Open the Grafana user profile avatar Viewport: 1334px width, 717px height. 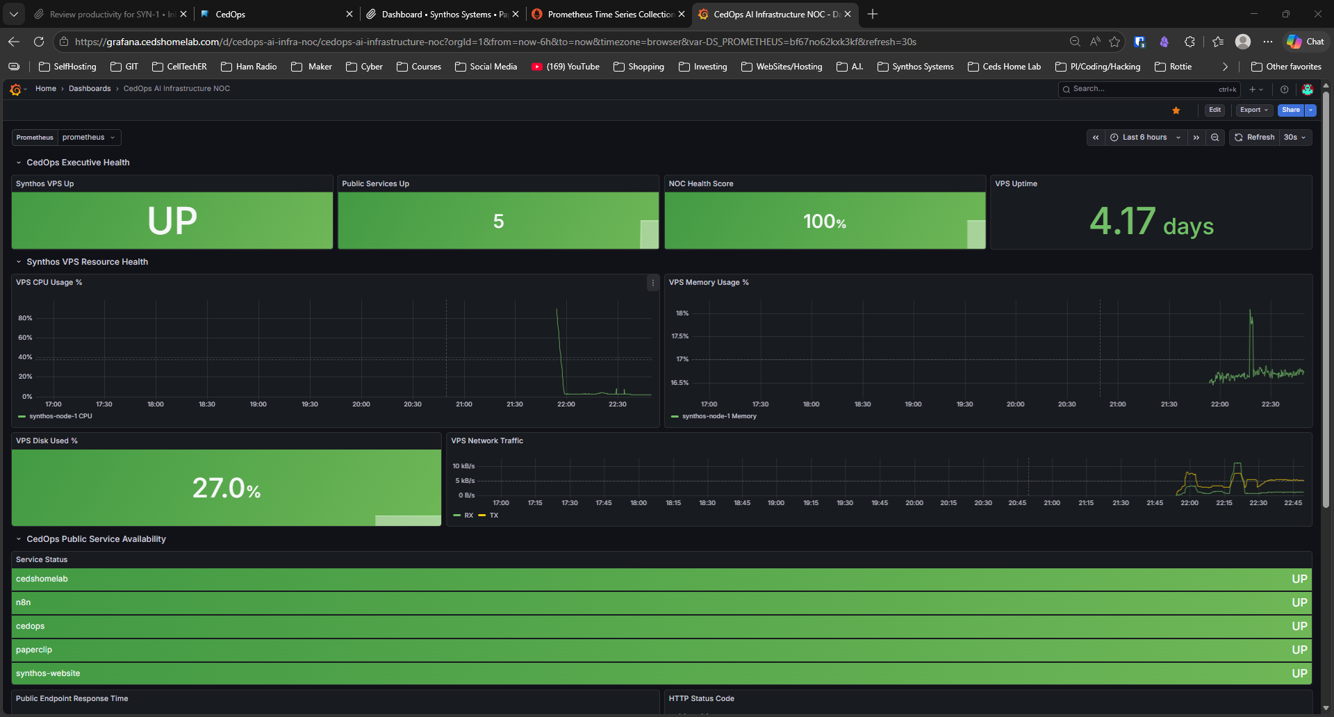(x=1307, y=89)
